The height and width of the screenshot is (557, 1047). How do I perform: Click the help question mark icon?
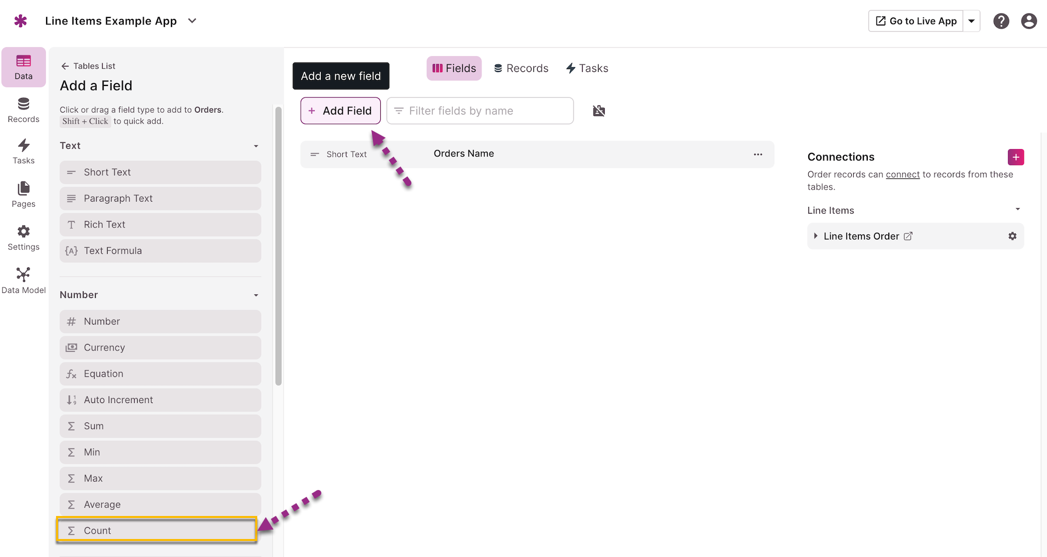click(x=1001, y=21)
